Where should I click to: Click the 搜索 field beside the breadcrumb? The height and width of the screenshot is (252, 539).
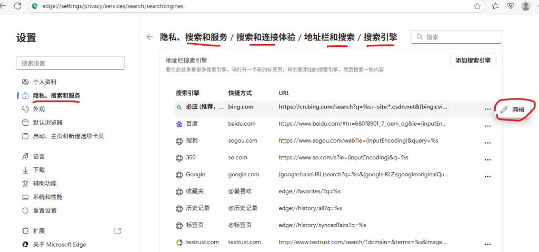click(456, 37)
